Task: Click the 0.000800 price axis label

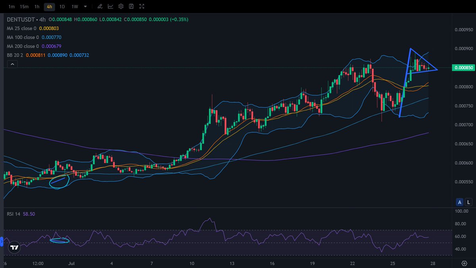Action: 463,87
